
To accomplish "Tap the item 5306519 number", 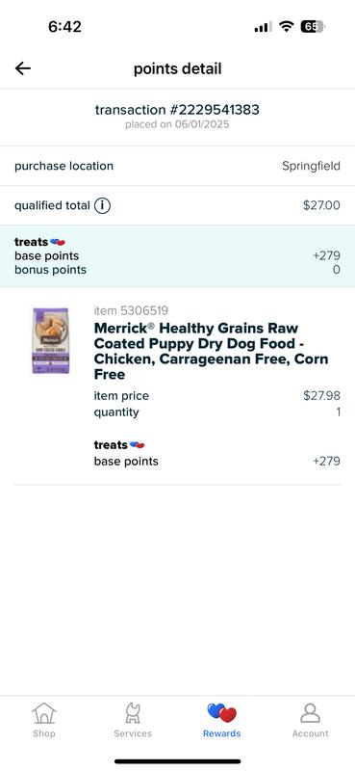I will coord(131,310).
